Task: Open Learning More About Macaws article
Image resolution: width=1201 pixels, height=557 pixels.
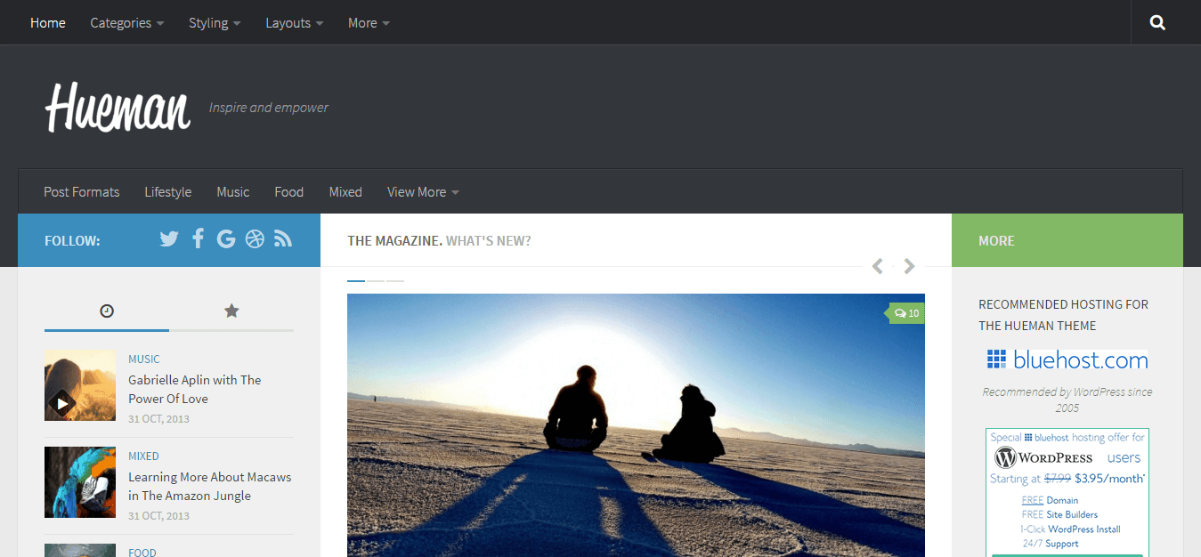Action: click(210, 486)
